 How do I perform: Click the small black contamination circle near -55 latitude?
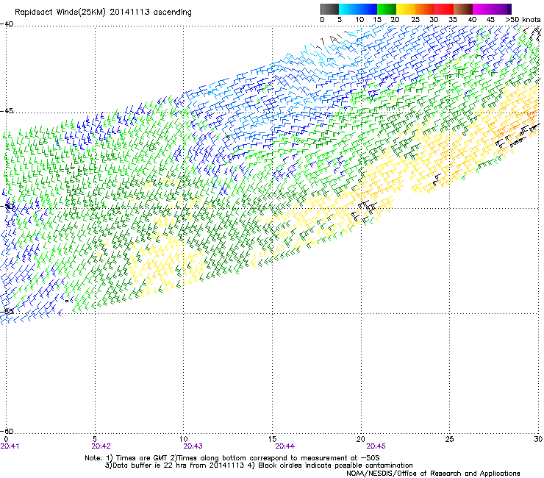[x=67, y=301]
